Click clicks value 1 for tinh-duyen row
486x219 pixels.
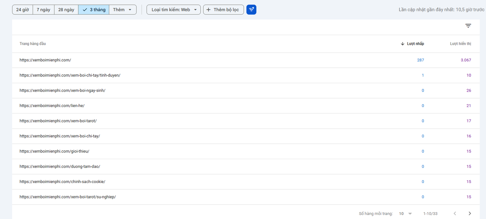pyautogui.click(x=423, y=75)
